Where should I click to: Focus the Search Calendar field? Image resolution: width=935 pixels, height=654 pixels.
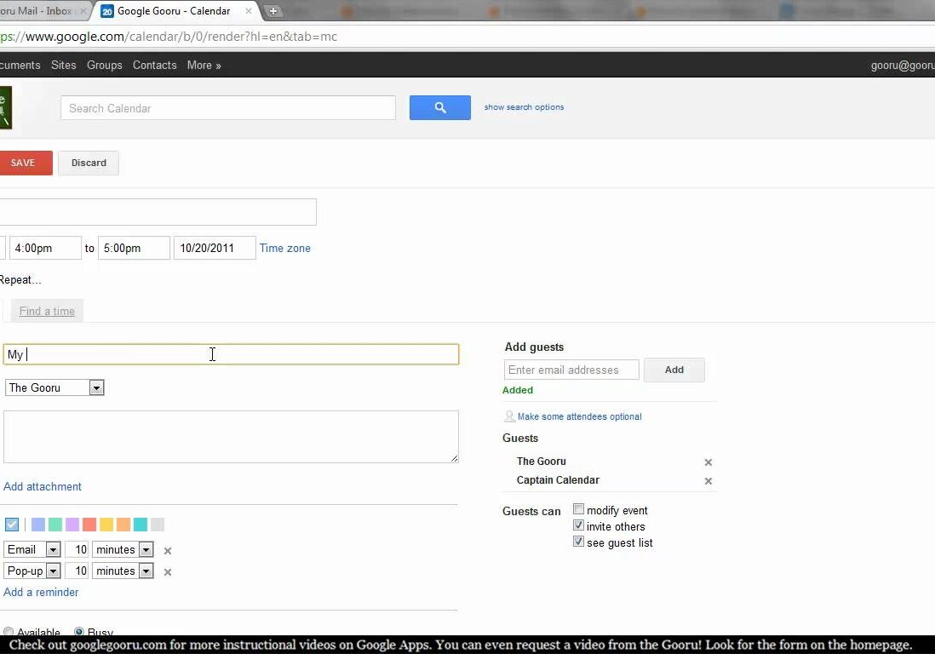[x=227, y=108]
